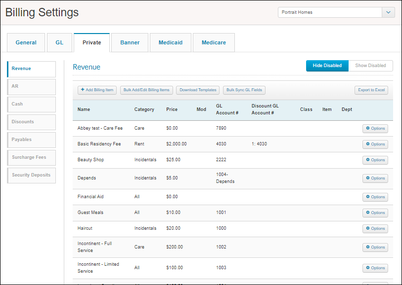402x285 pixels.
Task: Click the Guest Meals name
Action: tap(90, 213)
